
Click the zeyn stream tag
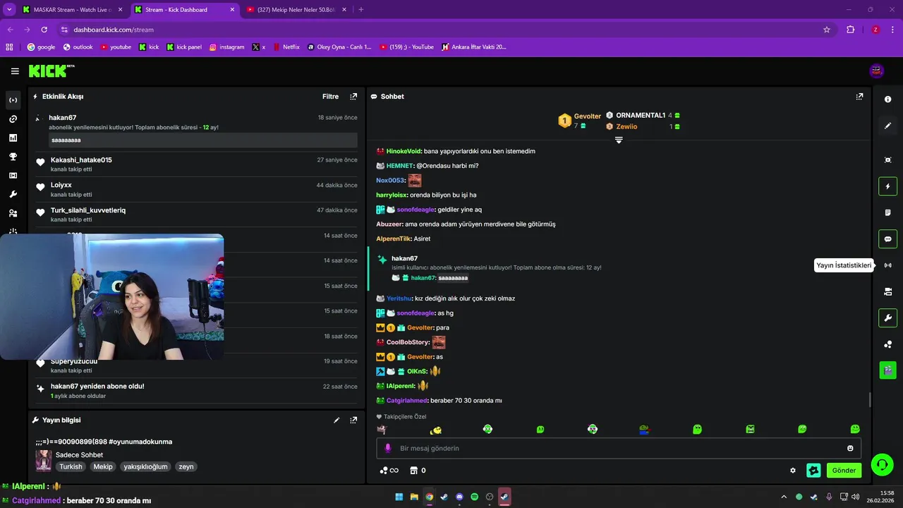186,466
